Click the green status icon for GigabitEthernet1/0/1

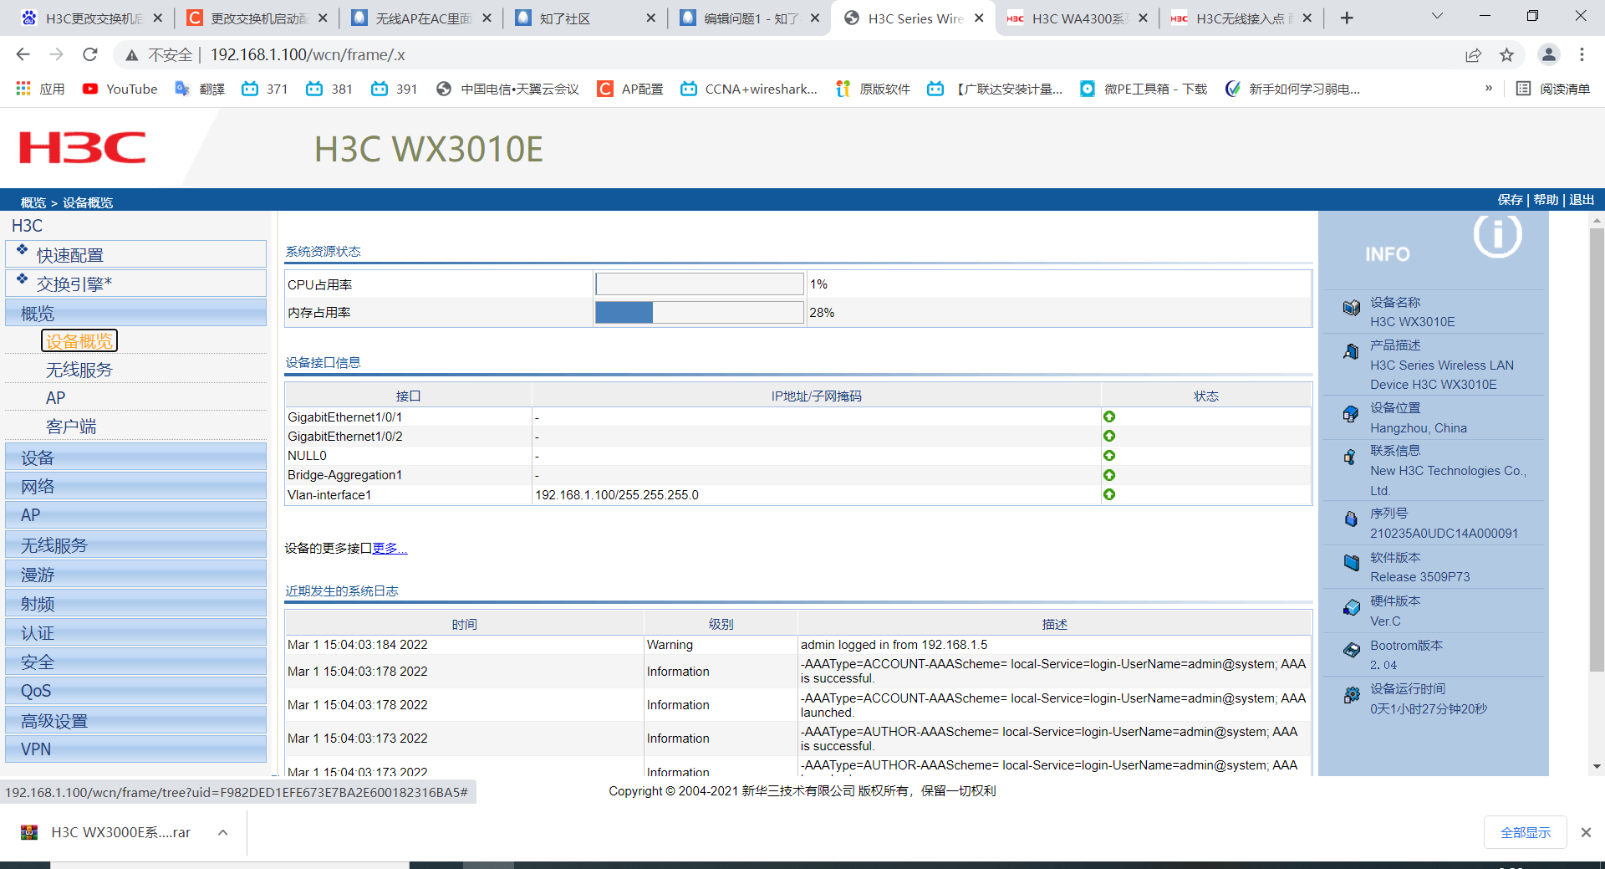(1108, 417)
